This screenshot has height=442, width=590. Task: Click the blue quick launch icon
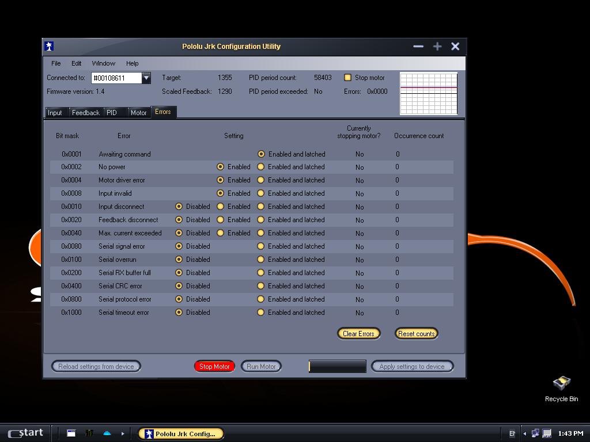pos(107,433)
